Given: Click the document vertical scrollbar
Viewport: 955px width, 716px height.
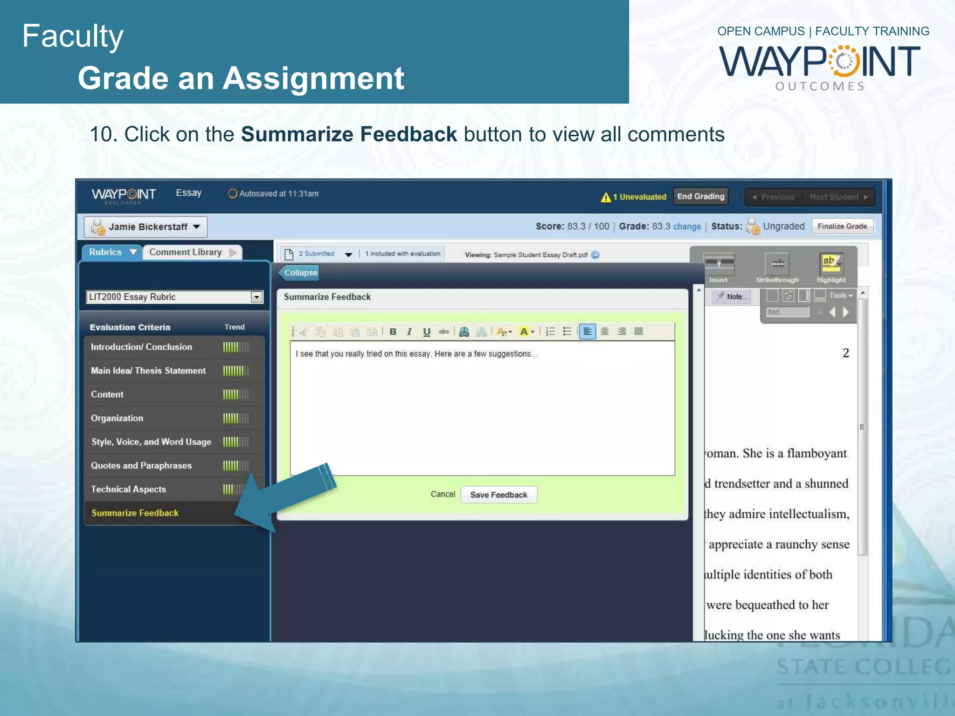Looking at the screenshot, I should [863, 427].
